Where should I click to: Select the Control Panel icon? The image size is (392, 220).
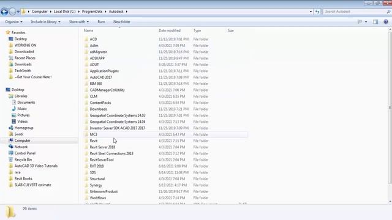point(11,153)
